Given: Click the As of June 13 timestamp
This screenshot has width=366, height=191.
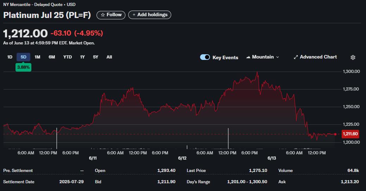Looking at the screenshot, I should click(49, 43).
